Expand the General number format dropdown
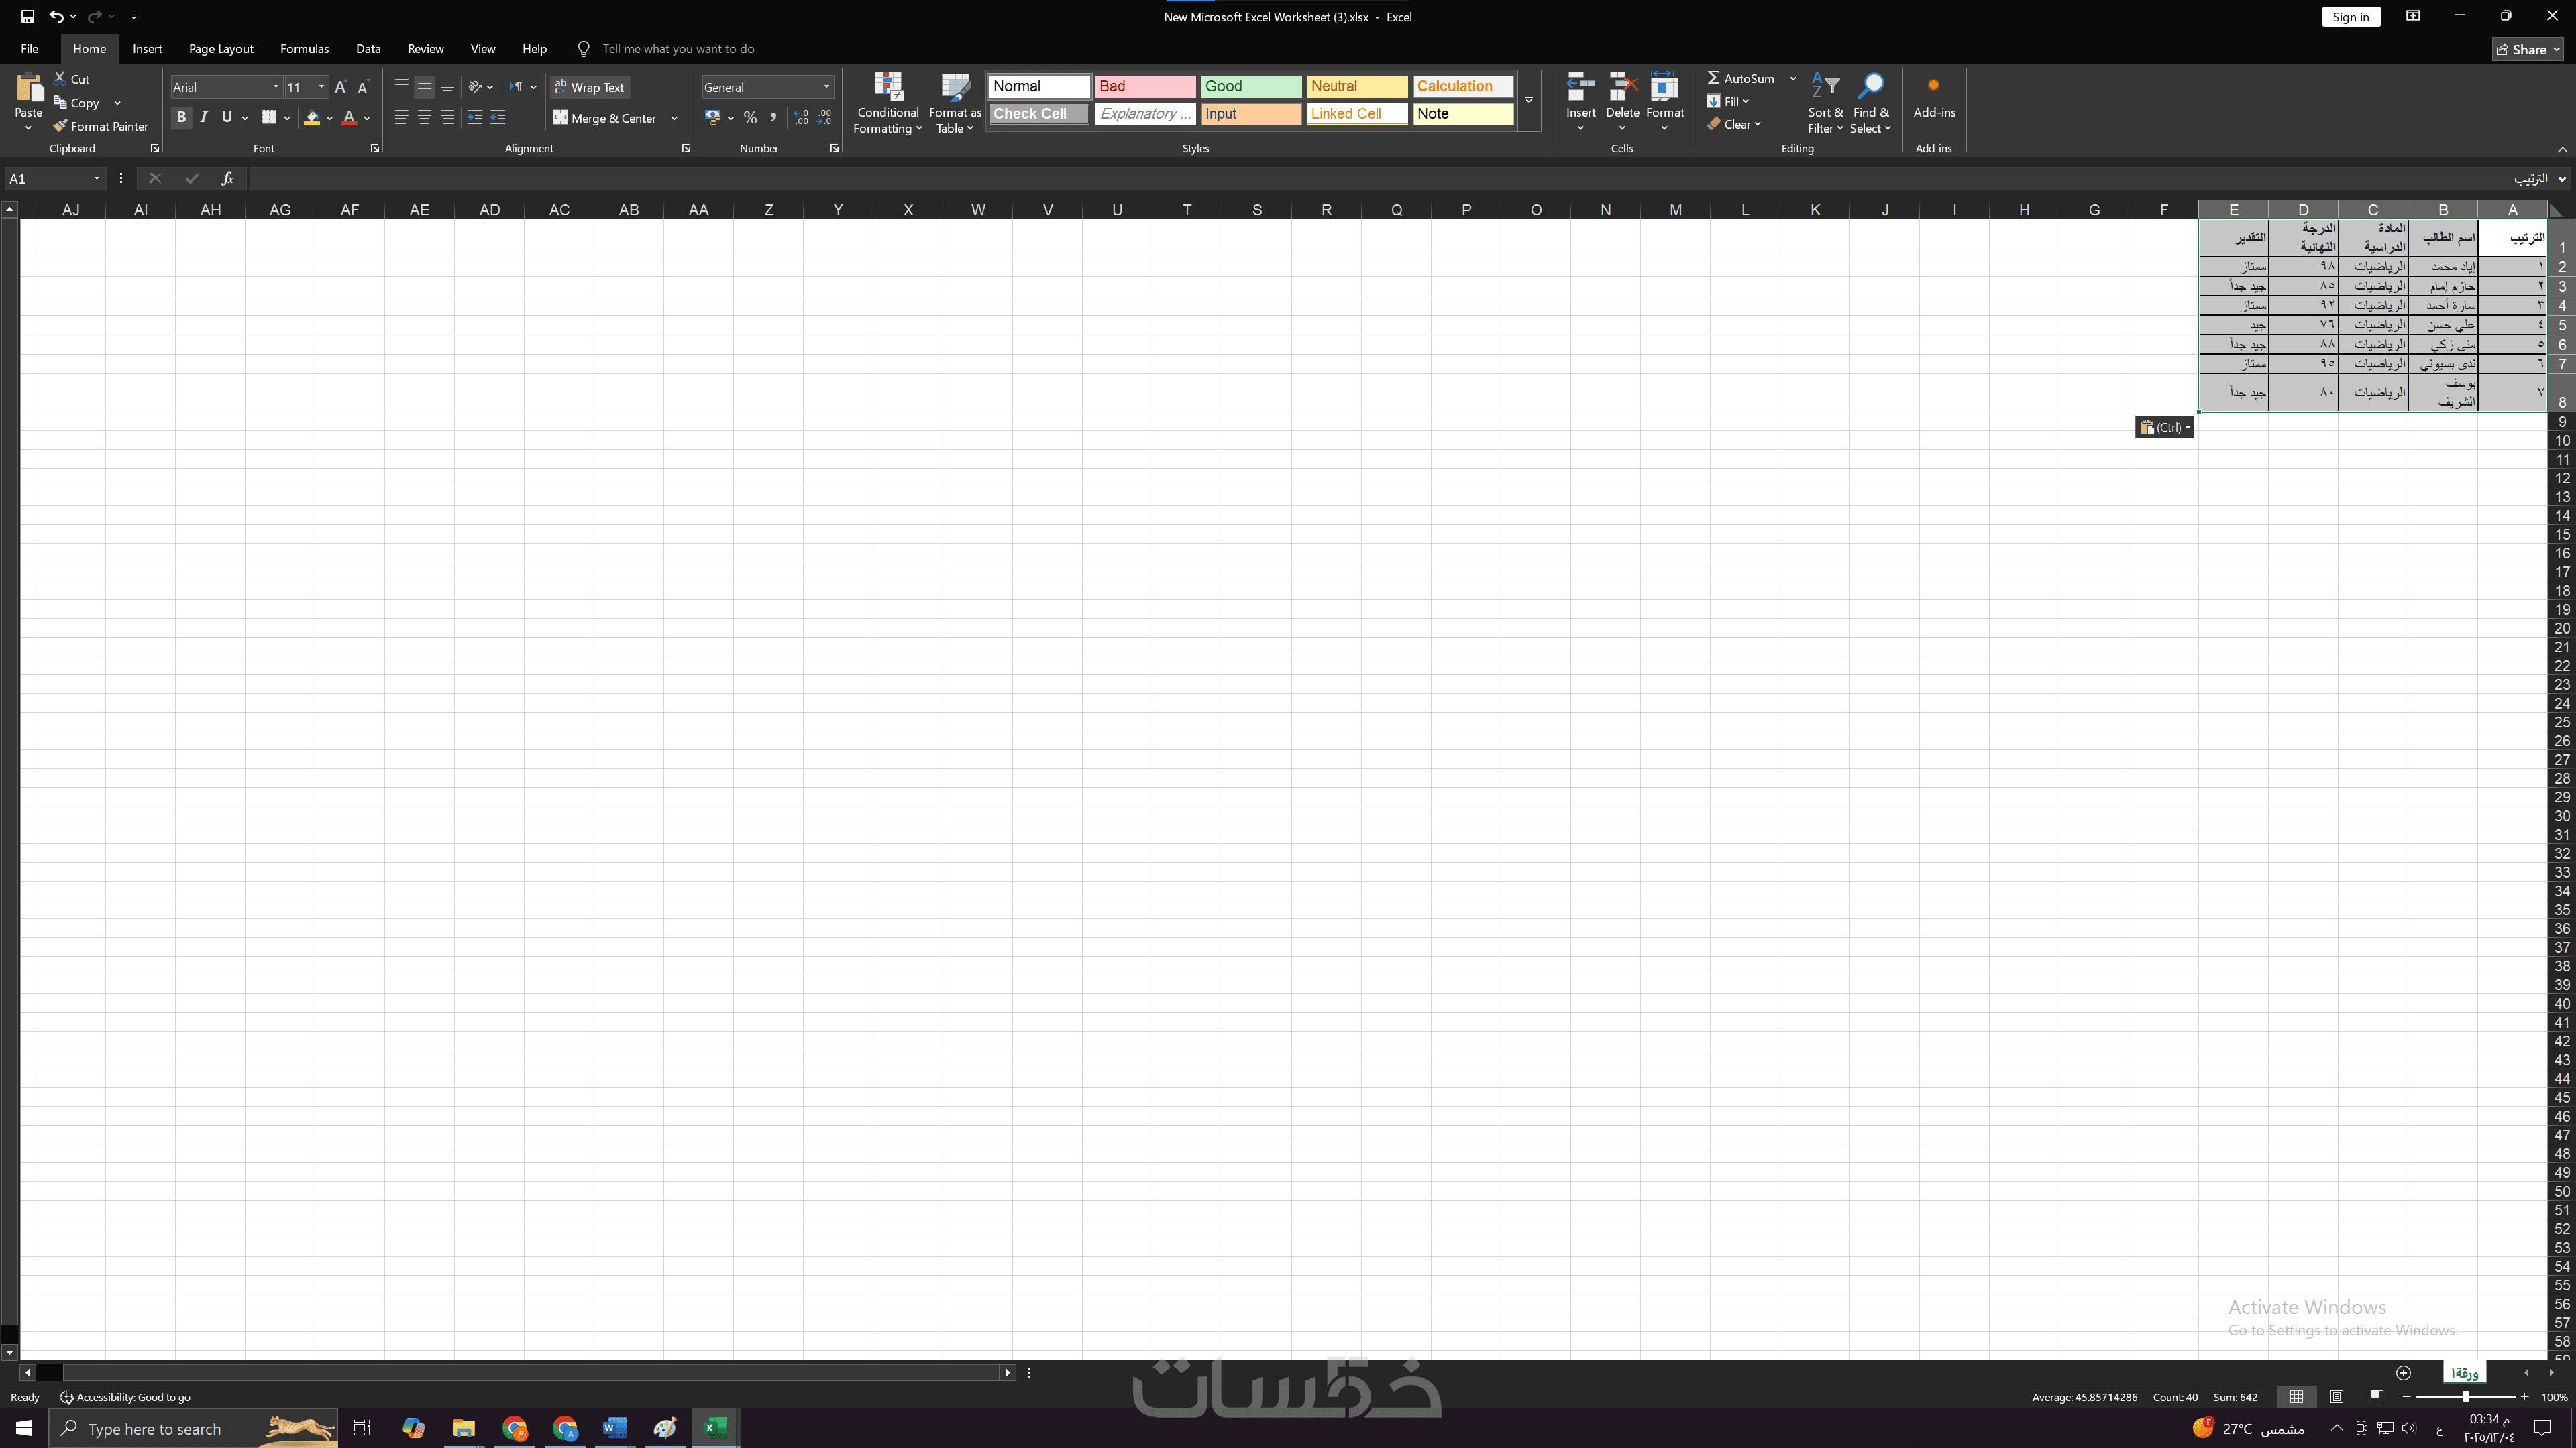This screenshot has width=2576, height=1448. [x=826, y=88]
